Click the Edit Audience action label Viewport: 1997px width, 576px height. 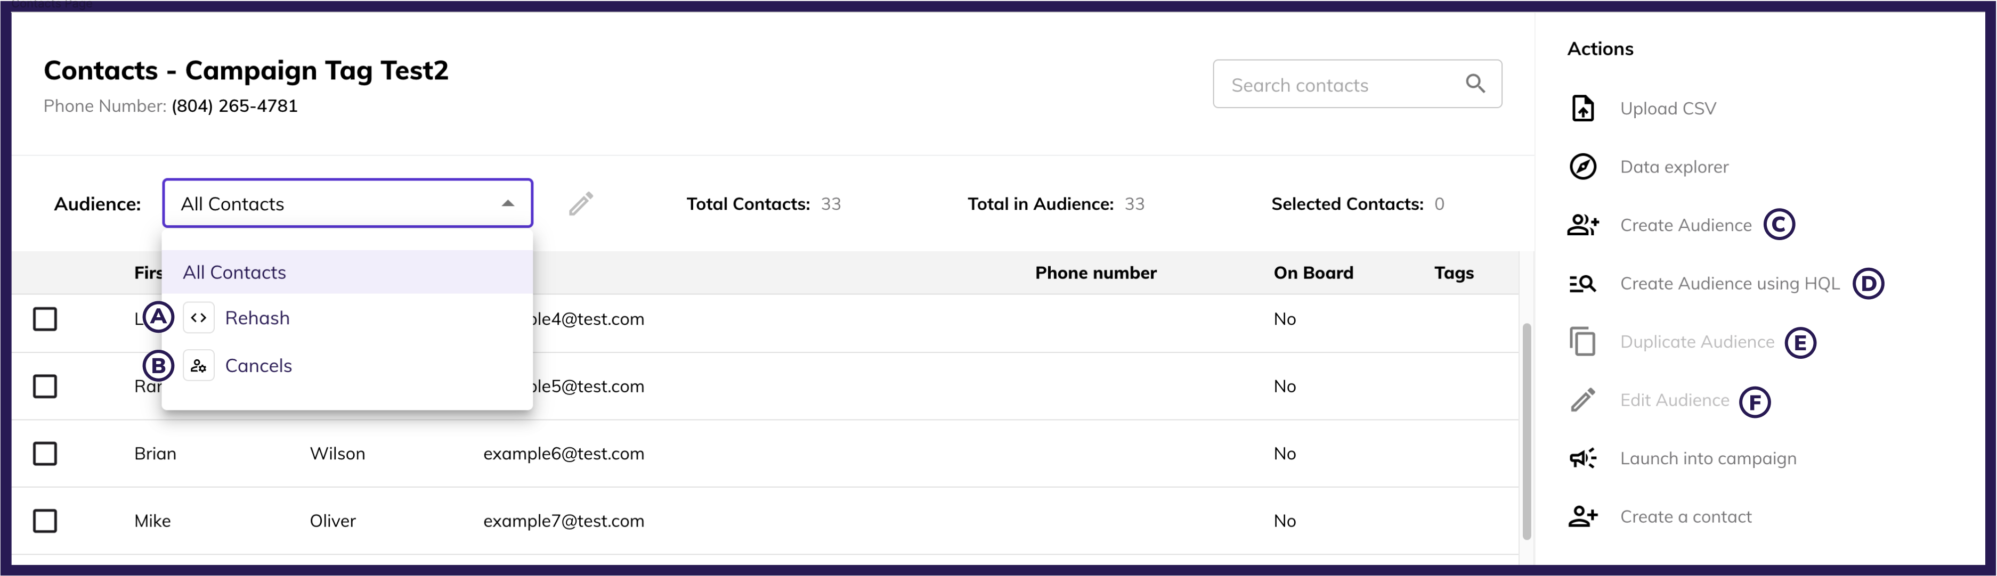[x=1674, y=400]
